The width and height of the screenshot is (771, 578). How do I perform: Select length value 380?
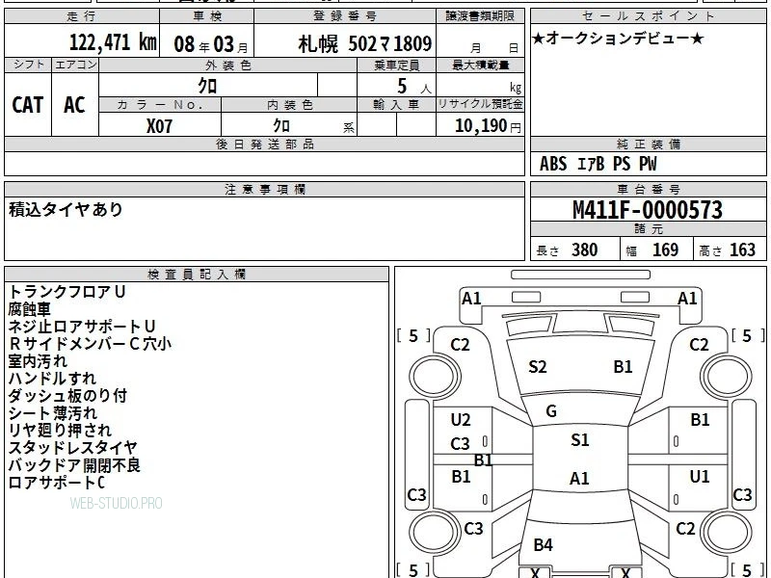[585, 250]
